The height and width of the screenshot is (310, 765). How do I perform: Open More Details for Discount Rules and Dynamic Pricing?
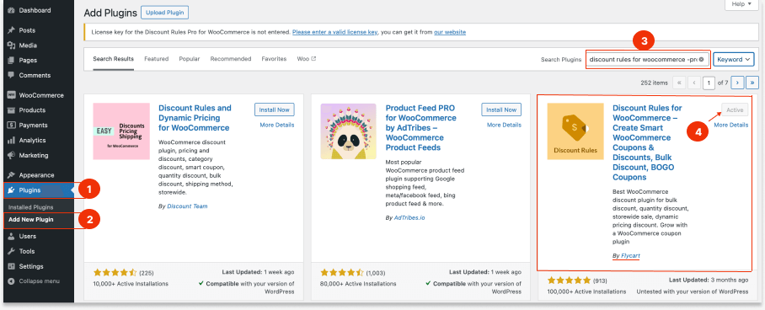(x=277, y=125)
